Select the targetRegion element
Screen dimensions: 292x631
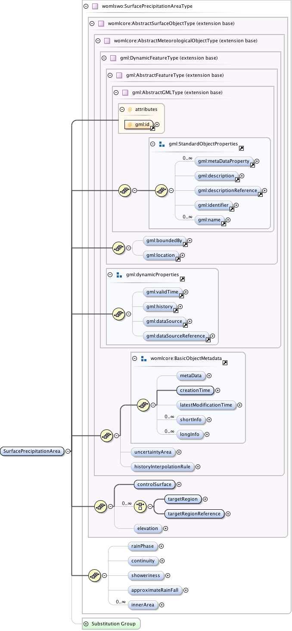183,499
